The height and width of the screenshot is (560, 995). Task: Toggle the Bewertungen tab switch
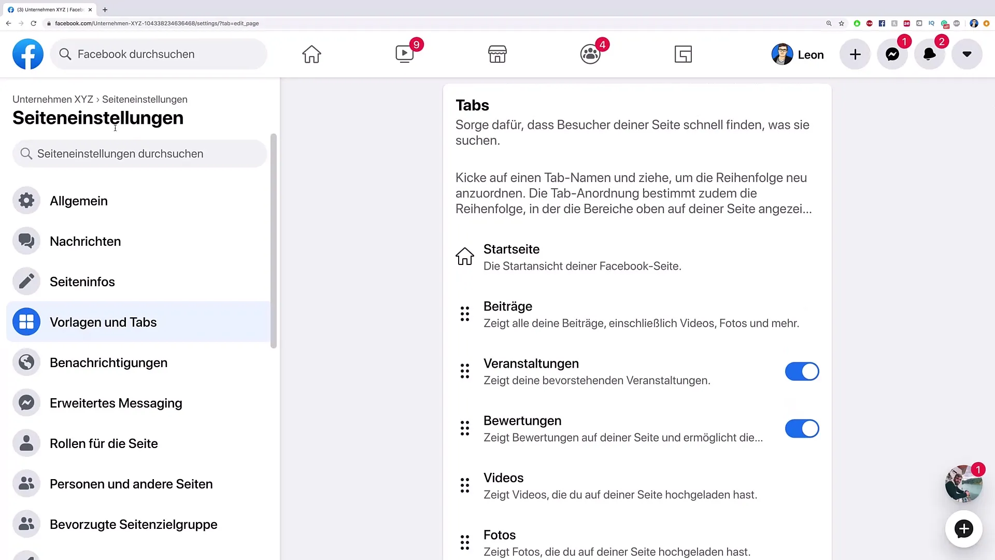(802, 428)
